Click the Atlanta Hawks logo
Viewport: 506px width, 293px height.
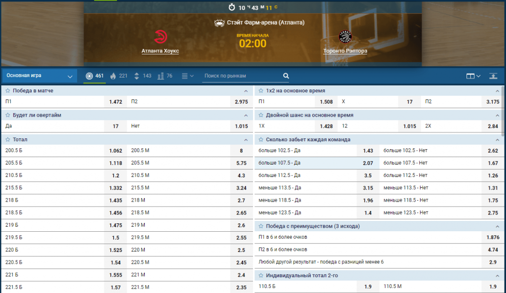coord(160,37)
